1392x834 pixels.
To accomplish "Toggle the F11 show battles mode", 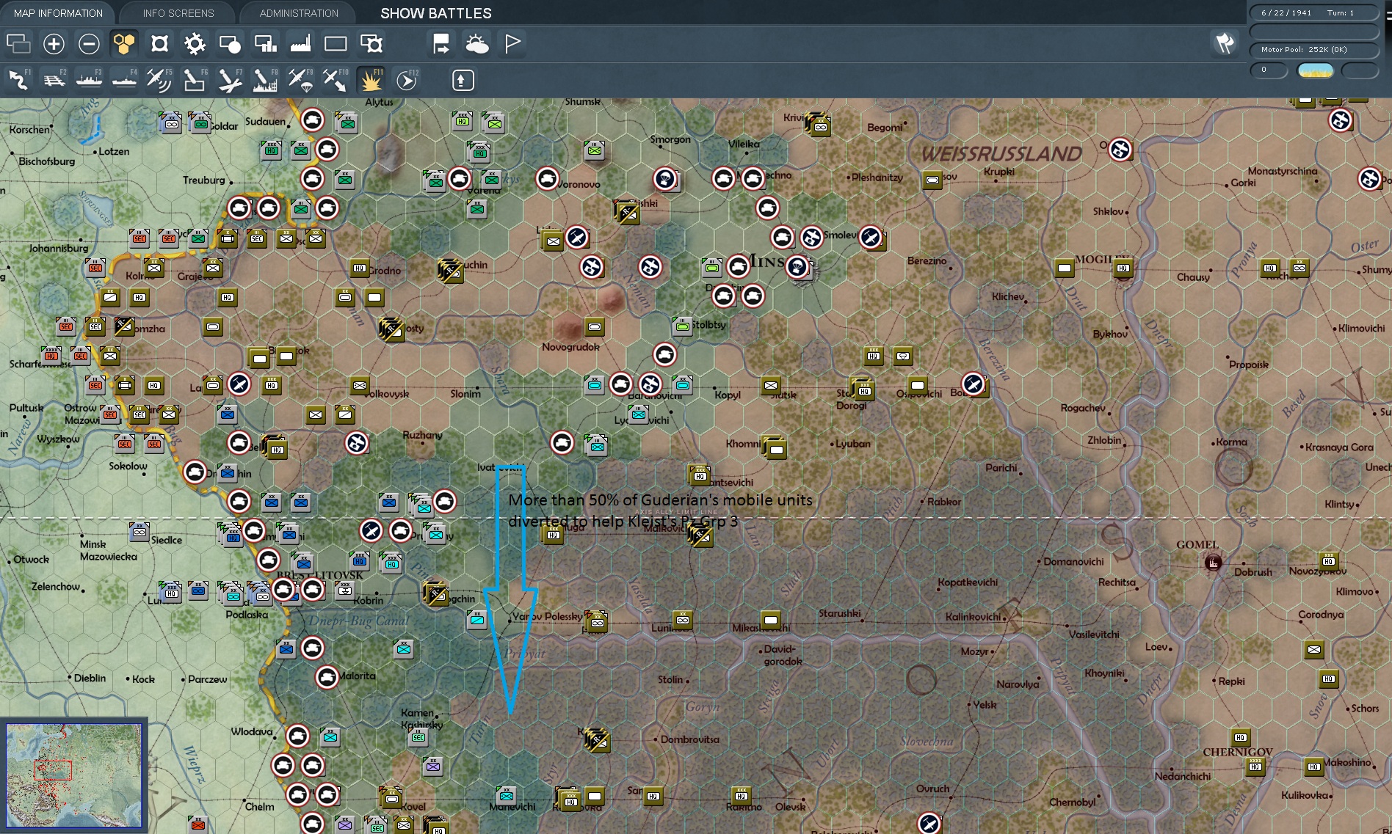I will [371, 80].
